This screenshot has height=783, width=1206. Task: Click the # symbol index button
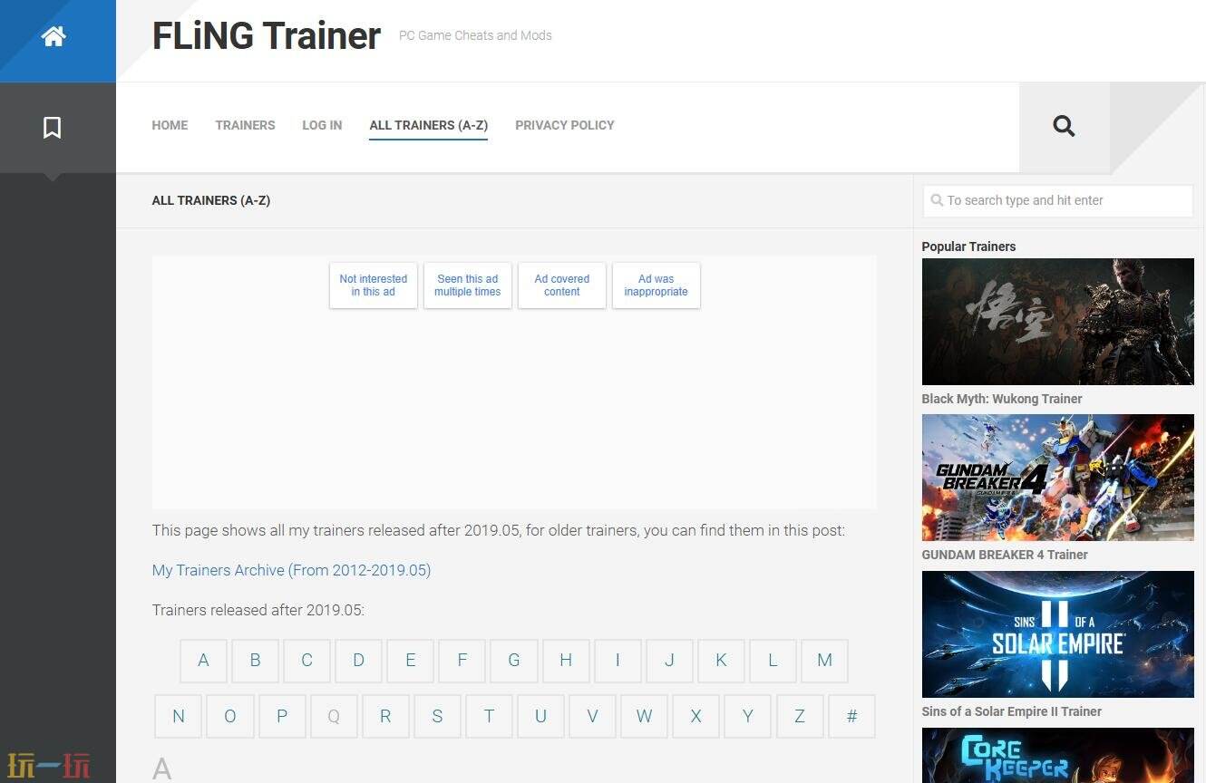pyautogui.click(x=851, y=716)
